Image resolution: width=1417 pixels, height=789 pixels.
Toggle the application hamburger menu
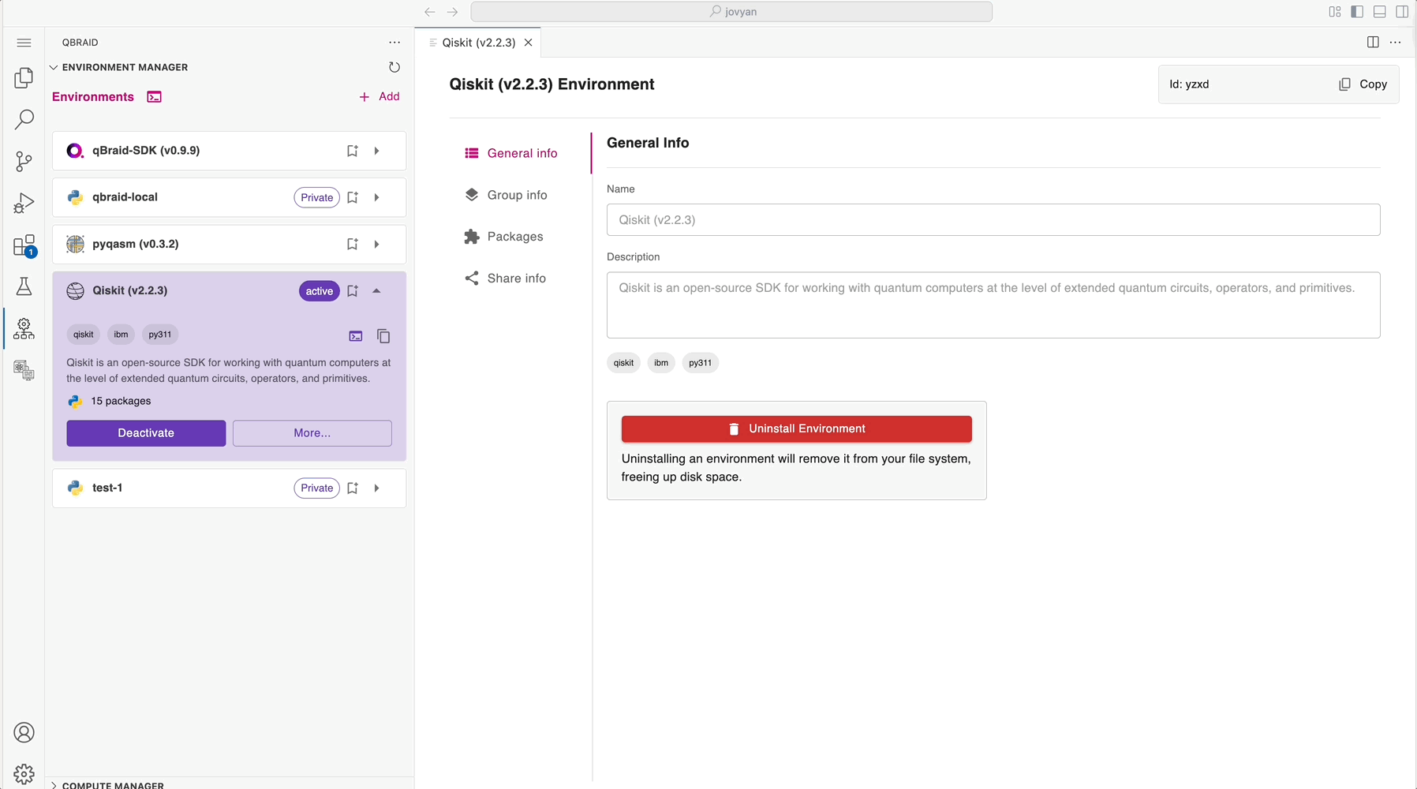pyautogui.click(x=24, y=43)
